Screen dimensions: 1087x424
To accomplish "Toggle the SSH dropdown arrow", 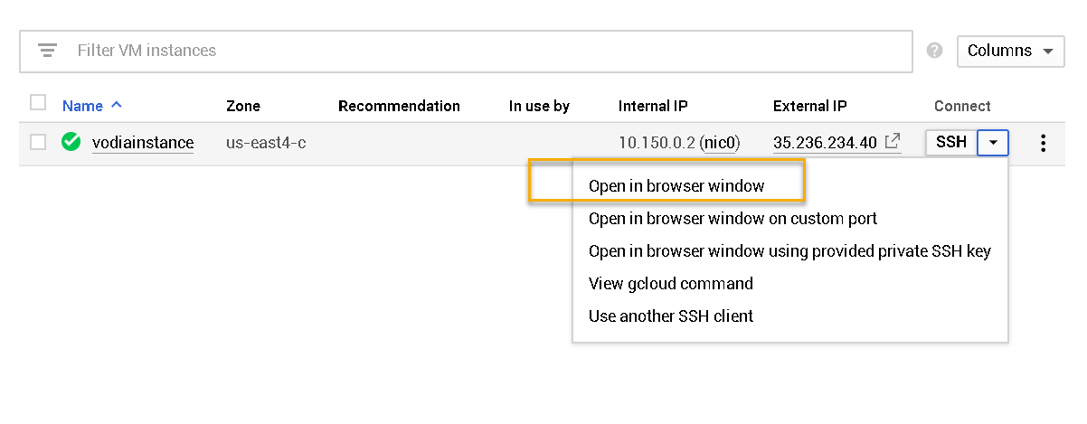I will pyautogui.click(x=993, y=142).
